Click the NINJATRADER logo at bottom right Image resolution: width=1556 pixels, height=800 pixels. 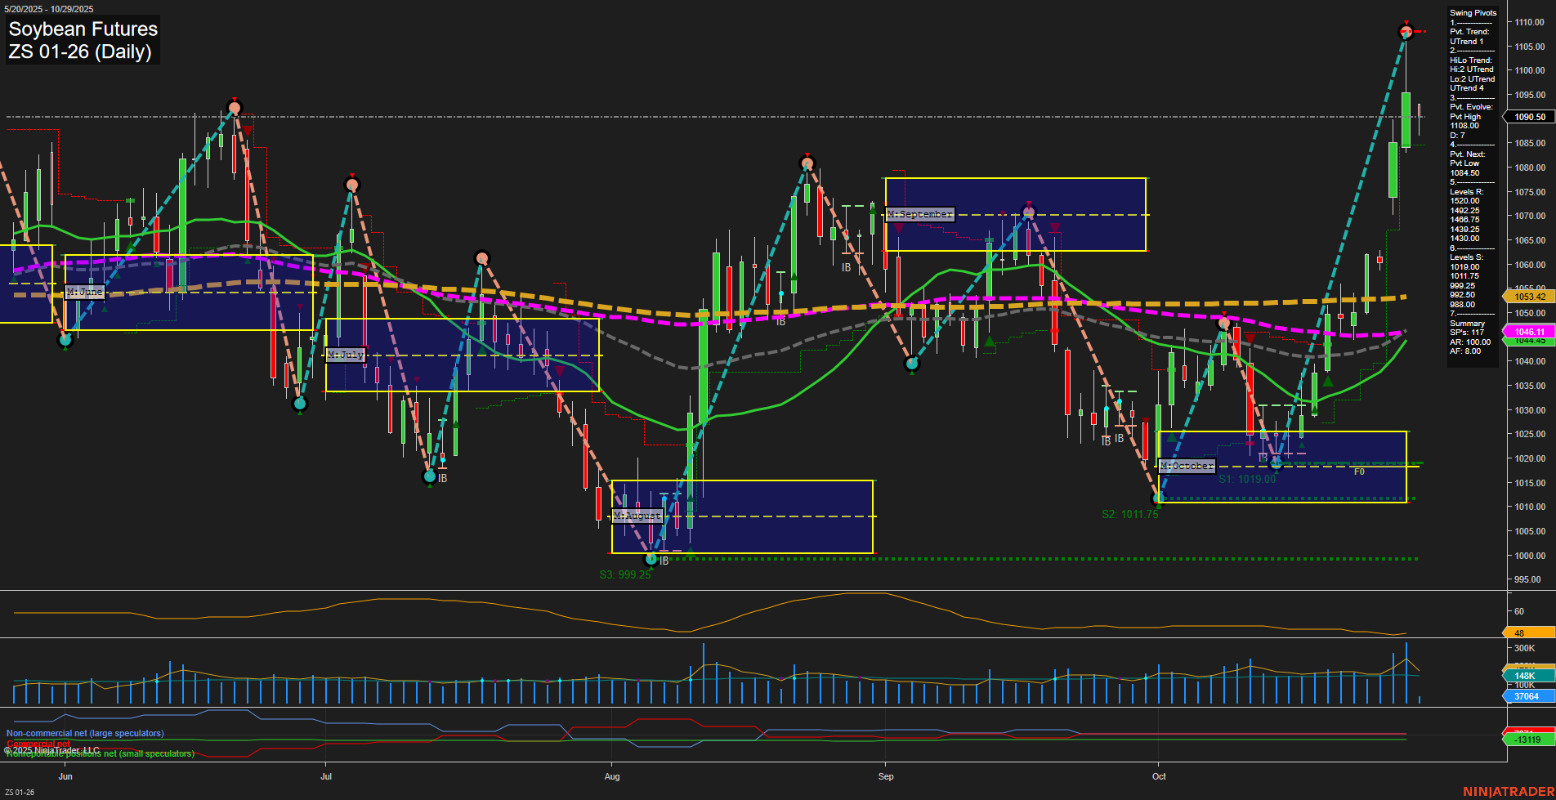pos(1509,792)
